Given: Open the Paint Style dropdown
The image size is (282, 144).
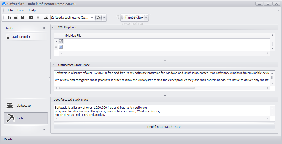Looking at the screenshot, I should click(x=134, y=18).
